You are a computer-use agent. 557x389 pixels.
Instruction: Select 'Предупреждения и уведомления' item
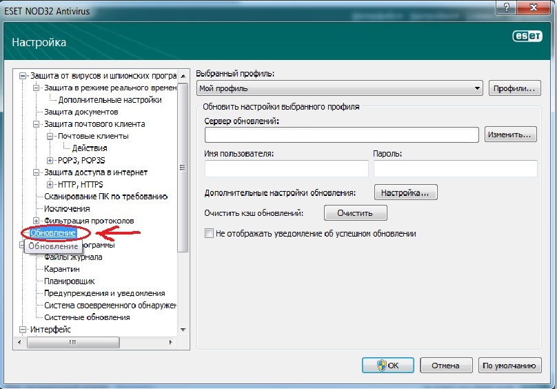tap(105, 293)
